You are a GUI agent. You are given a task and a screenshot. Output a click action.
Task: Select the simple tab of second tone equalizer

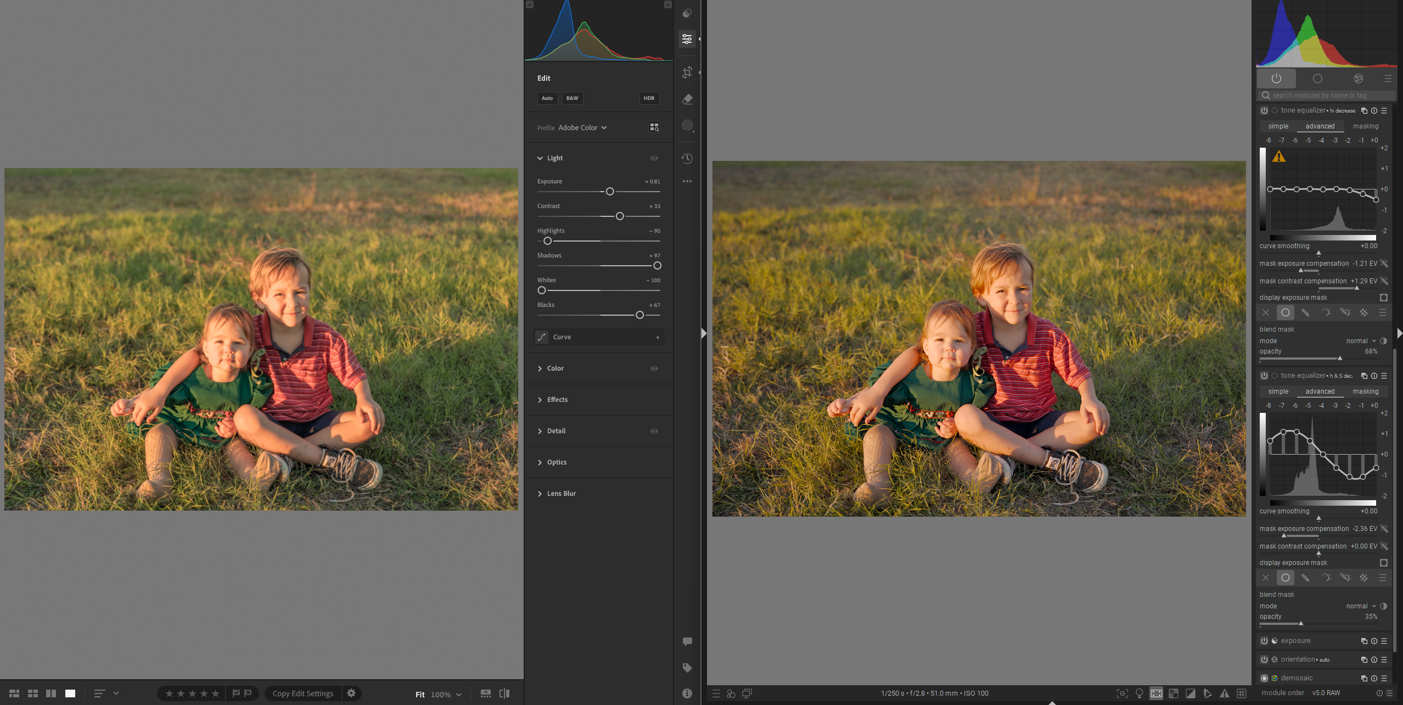point(1278,391)
